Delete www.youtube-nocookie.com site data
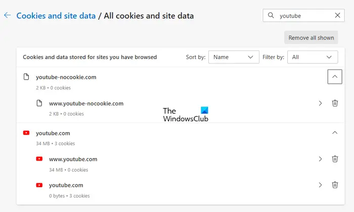 (x=335, y=103)
